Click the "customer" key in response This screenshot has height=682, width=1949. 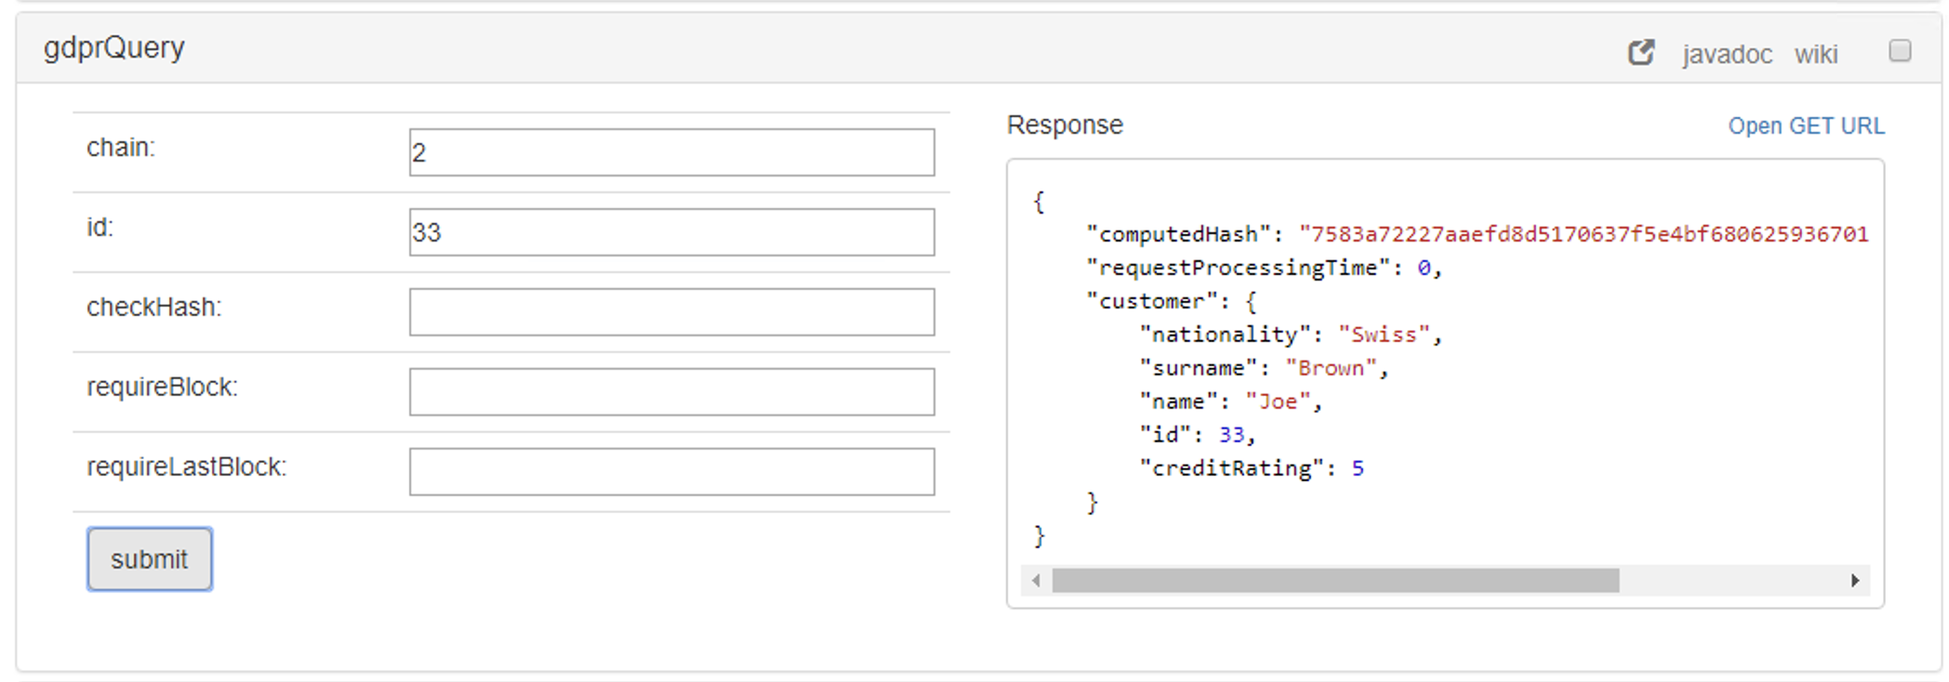pos(1152,301)
